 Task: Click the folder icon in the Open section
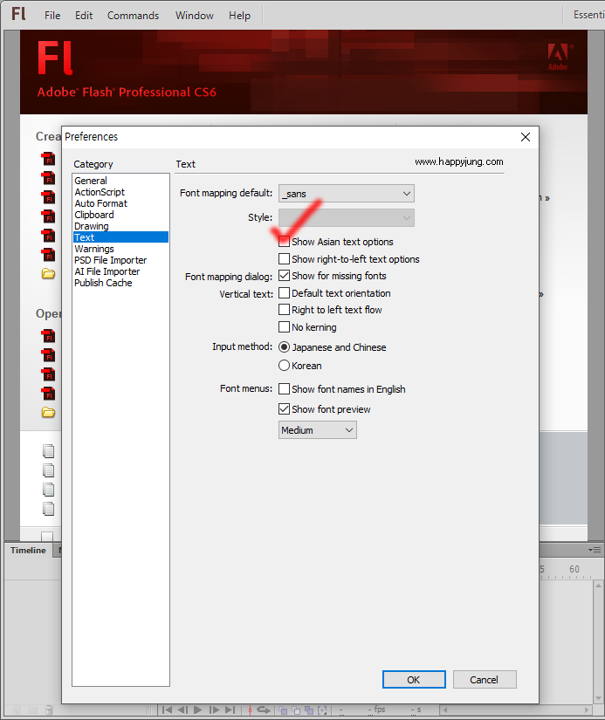(x=48, y=412)
